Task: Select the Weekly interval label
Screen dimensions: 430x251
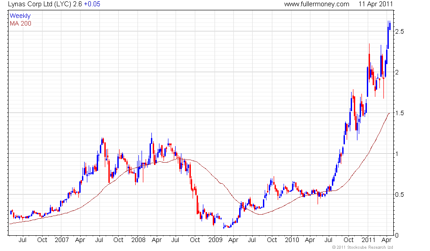Action: [x=20, y=16]
